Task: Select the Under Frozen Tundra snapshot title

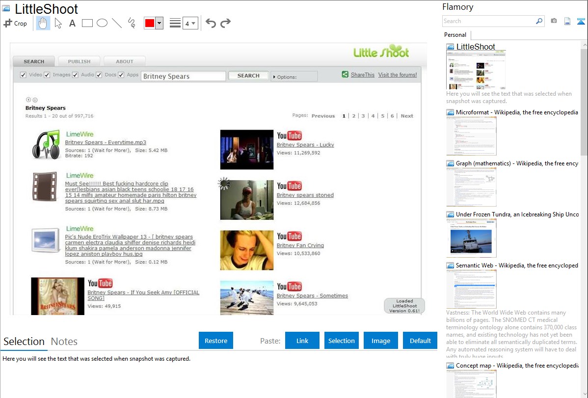Action: point(517,214)
